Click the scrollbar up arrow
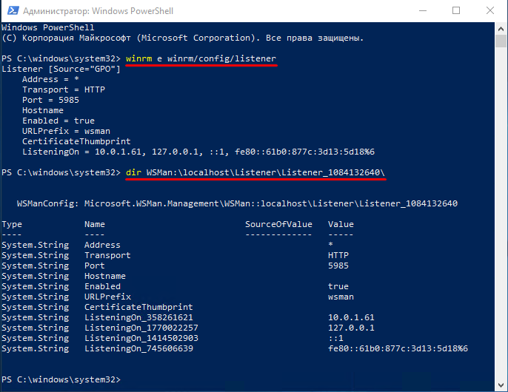This screenshot has height=392, width=508. point(501,29)
